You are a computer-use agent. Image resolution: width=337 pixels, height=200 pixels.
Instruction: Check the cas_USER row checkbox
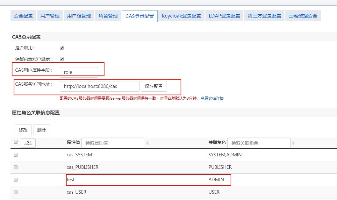(x=16, y=192)
